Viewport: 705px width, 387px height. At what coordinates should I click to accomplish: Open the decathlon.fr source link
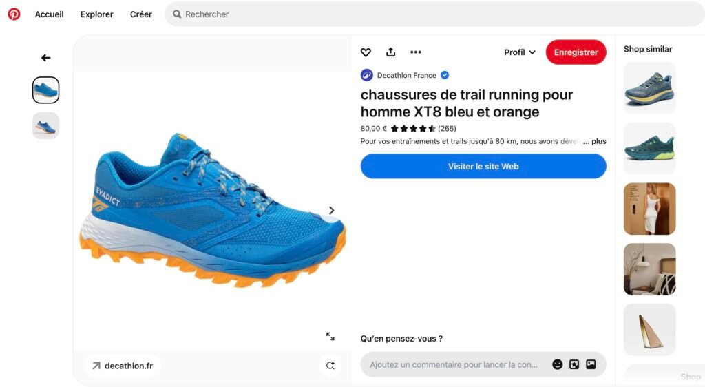click(122, 366)
